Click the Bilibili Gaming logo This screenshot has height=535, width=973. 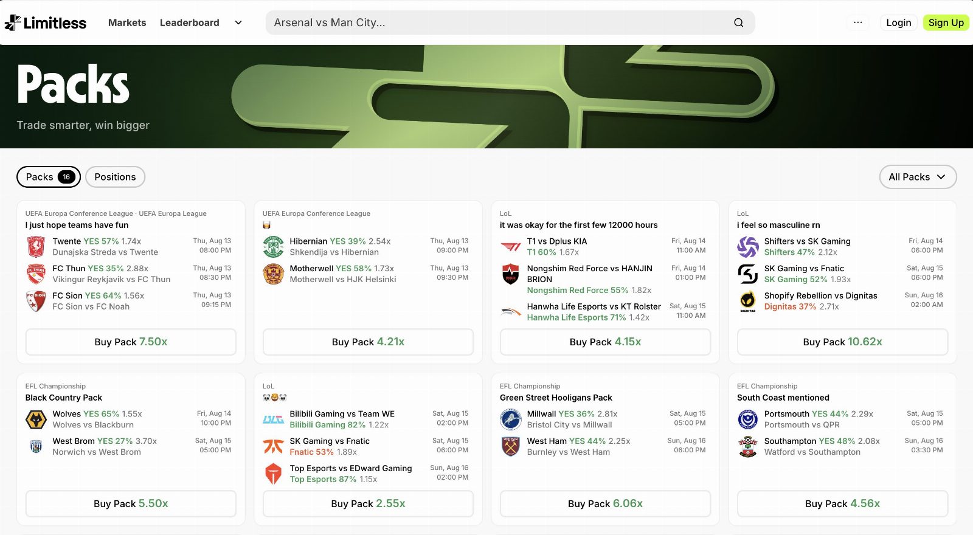tap(273, 419)
